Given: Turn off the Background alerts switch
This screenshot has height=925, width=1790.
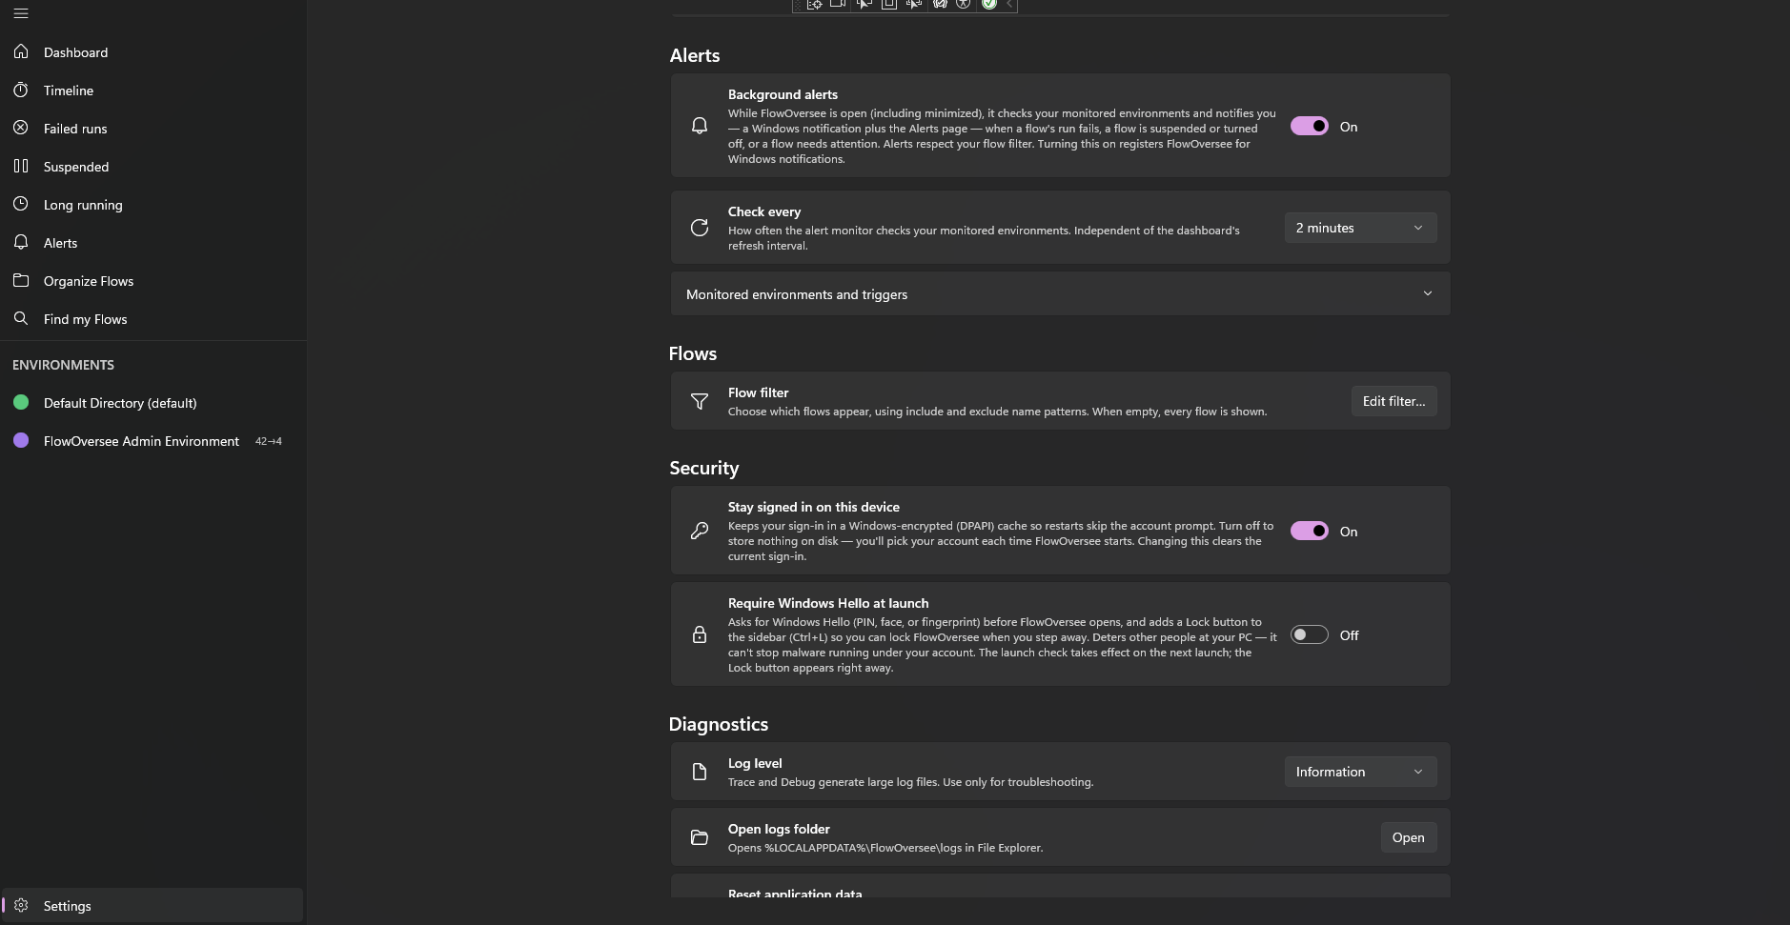Looking at the screenshot, I should point(1309,126).
